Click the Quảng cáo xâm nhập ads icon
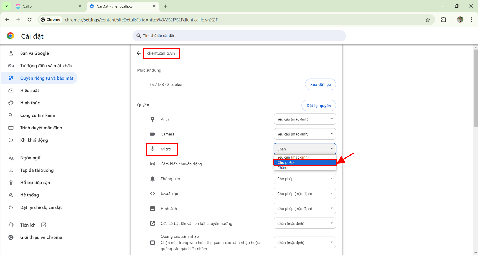Image resolution: width=478 pixels, height=255 pixels. 152,243
